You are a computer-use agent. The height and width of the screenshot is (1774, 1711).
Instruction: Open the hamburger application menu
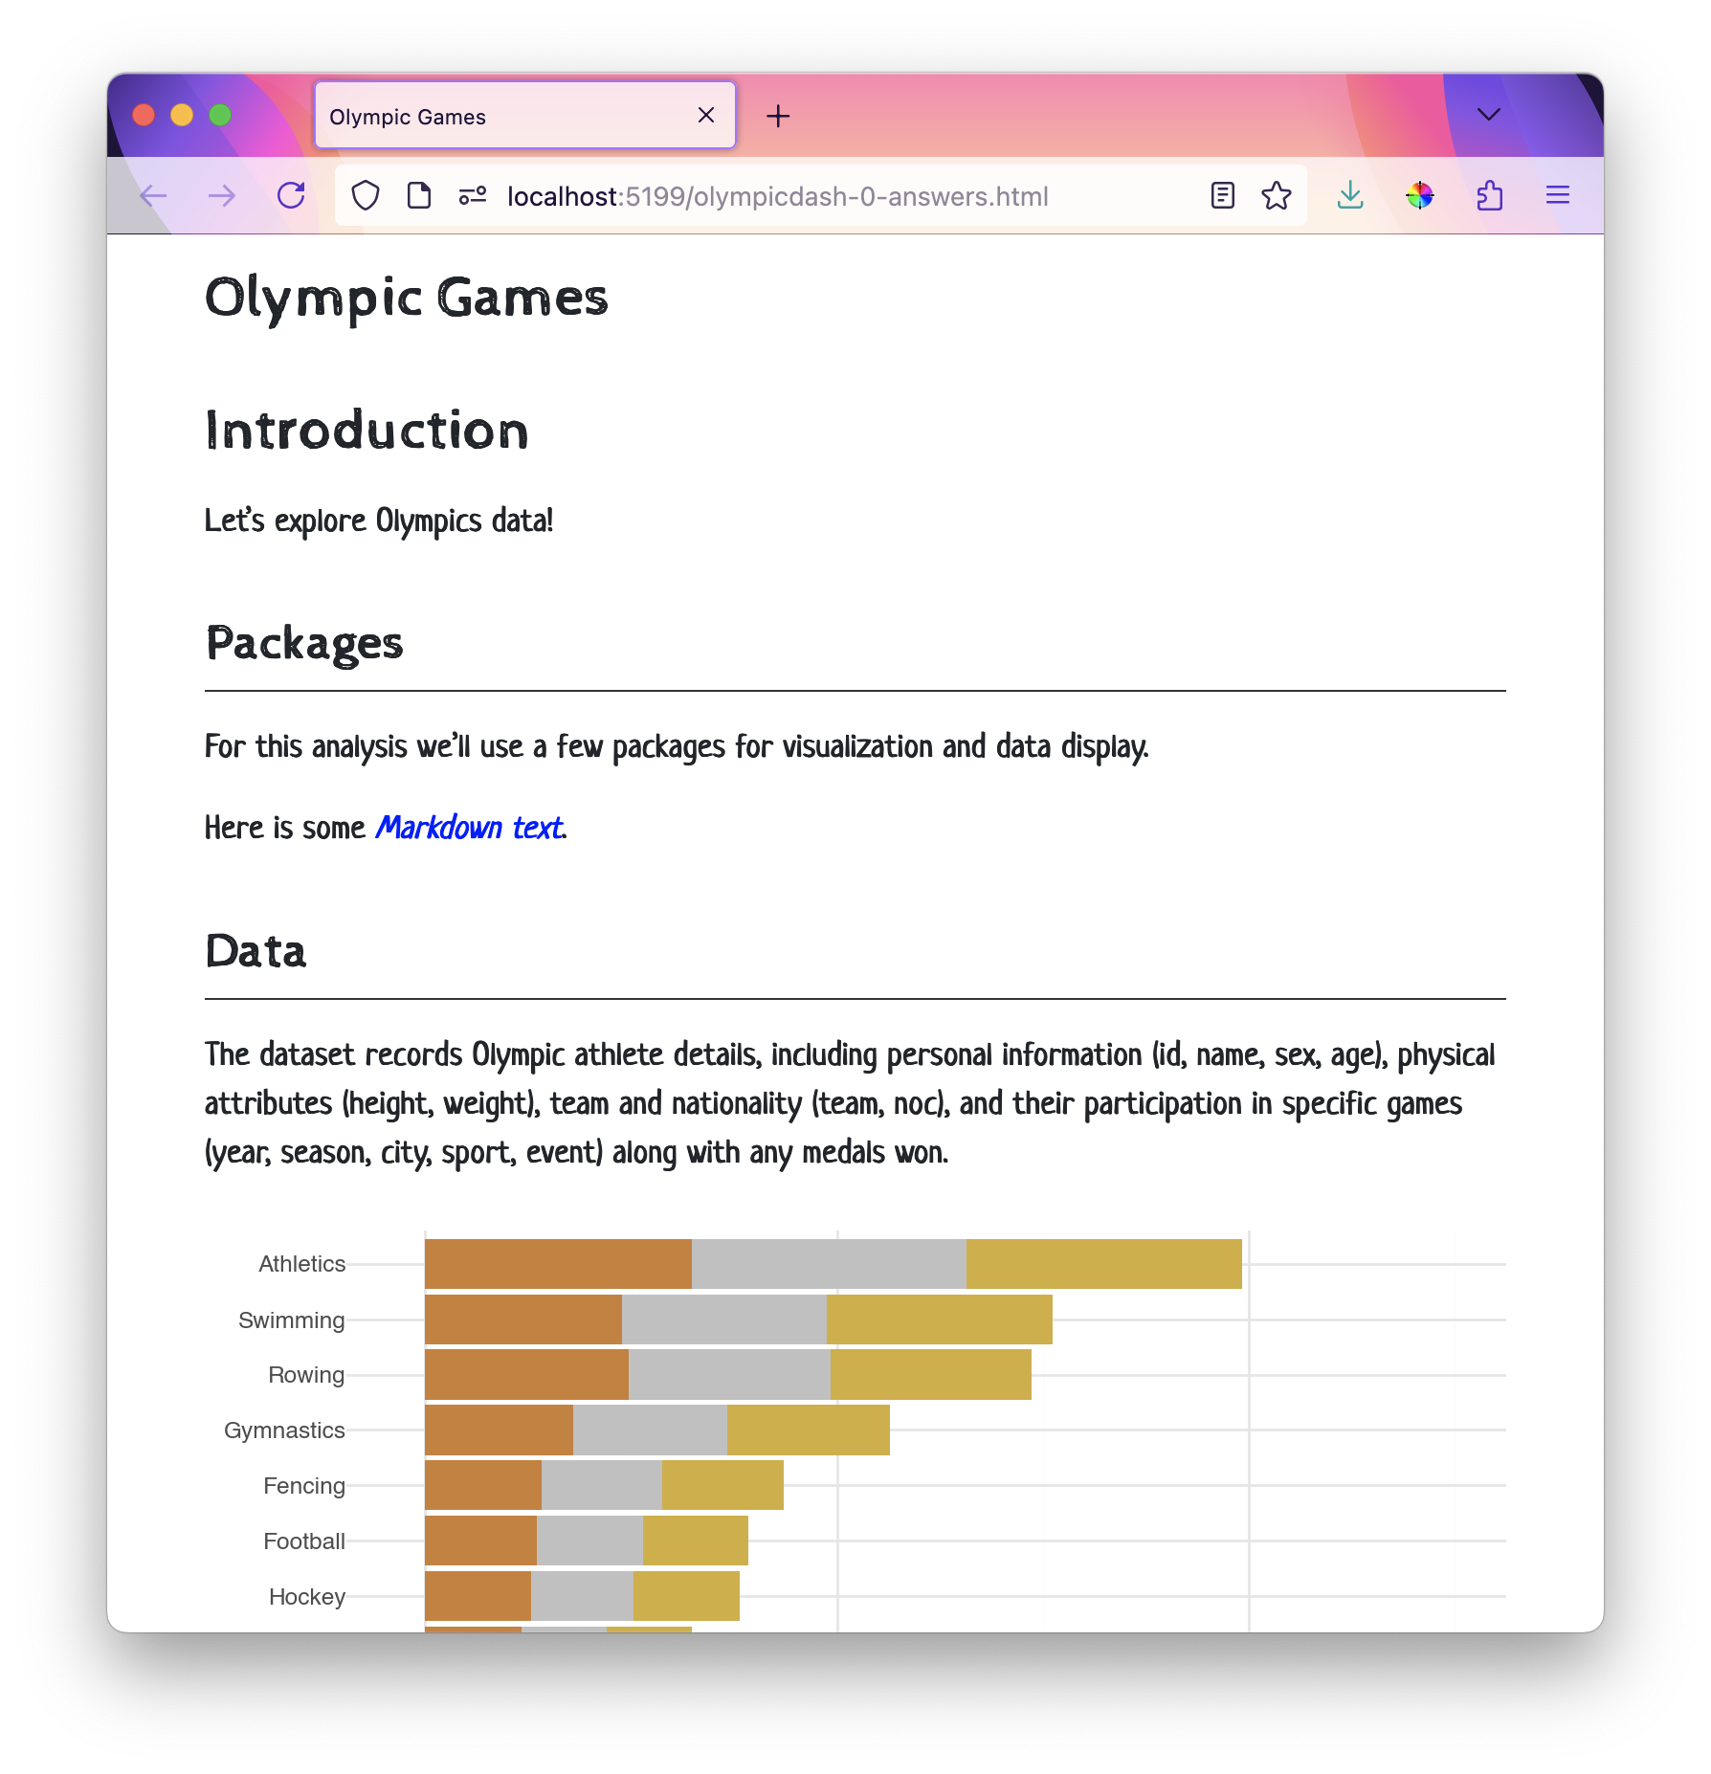(x=1558, y=196)
